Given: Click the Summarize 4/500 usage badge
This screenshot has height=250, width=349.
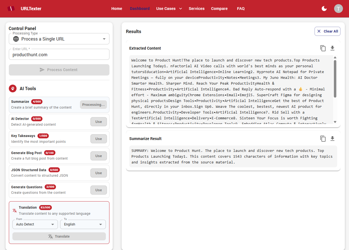Looking at the screenshot, I should click(x=37, y=102).
